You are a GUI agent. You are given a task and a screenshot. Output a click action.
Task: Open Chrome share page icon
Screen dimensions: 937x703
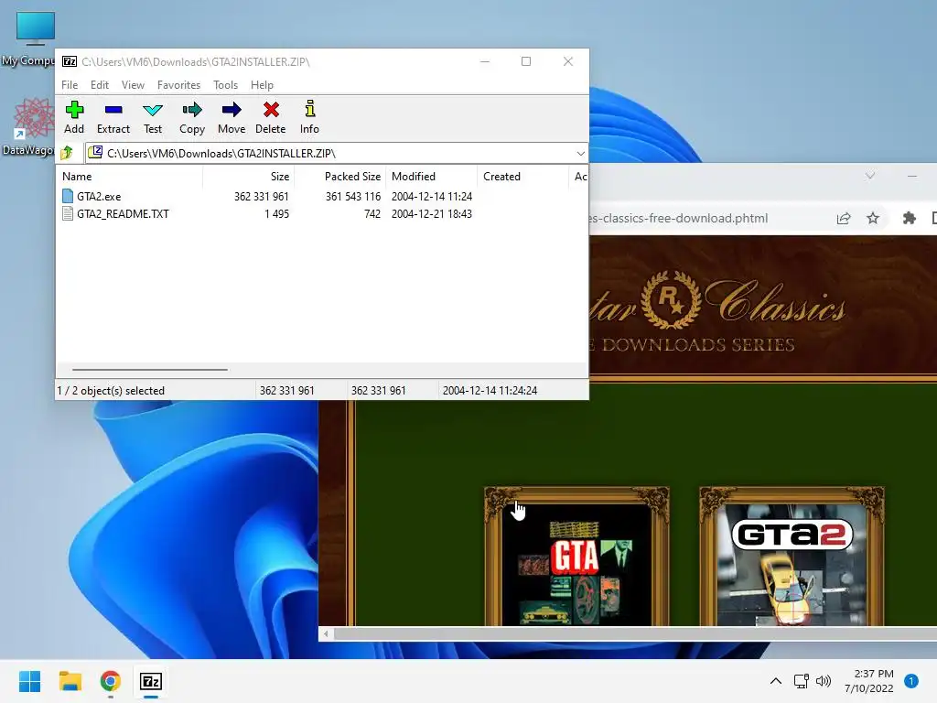(x=843, y=218)
